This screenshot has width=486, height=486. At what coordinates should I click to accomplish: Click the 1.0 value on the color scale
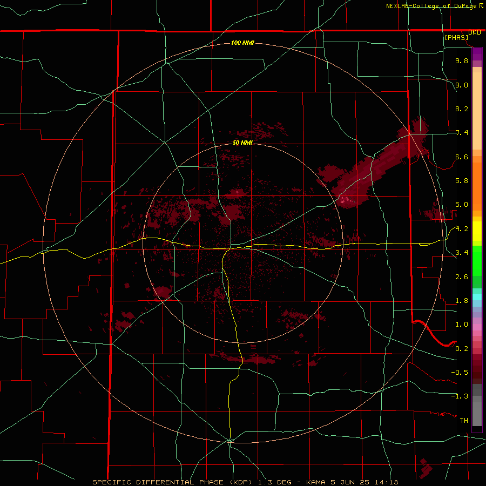462,325
